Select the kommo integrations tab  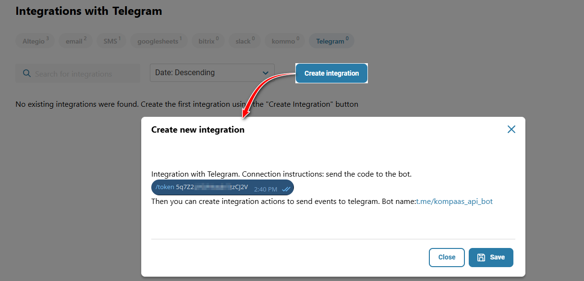click(285, 41)
